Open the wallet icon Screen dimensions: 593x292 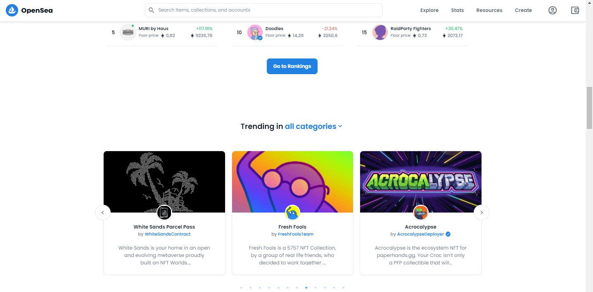click(575, 10)
